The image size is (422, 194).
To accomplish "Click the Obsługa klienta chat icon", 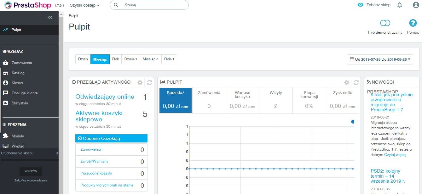I will point(5,93).
